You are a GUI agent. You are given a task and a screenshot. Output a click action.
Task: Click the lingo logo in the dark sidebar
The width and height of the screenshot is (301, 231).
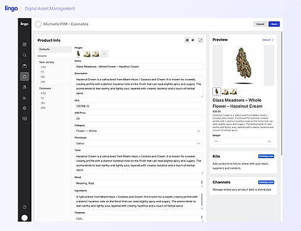point(25,24)
